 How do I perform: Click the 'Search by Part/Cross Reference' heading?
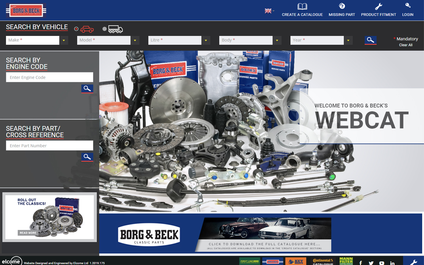[35, 132]
